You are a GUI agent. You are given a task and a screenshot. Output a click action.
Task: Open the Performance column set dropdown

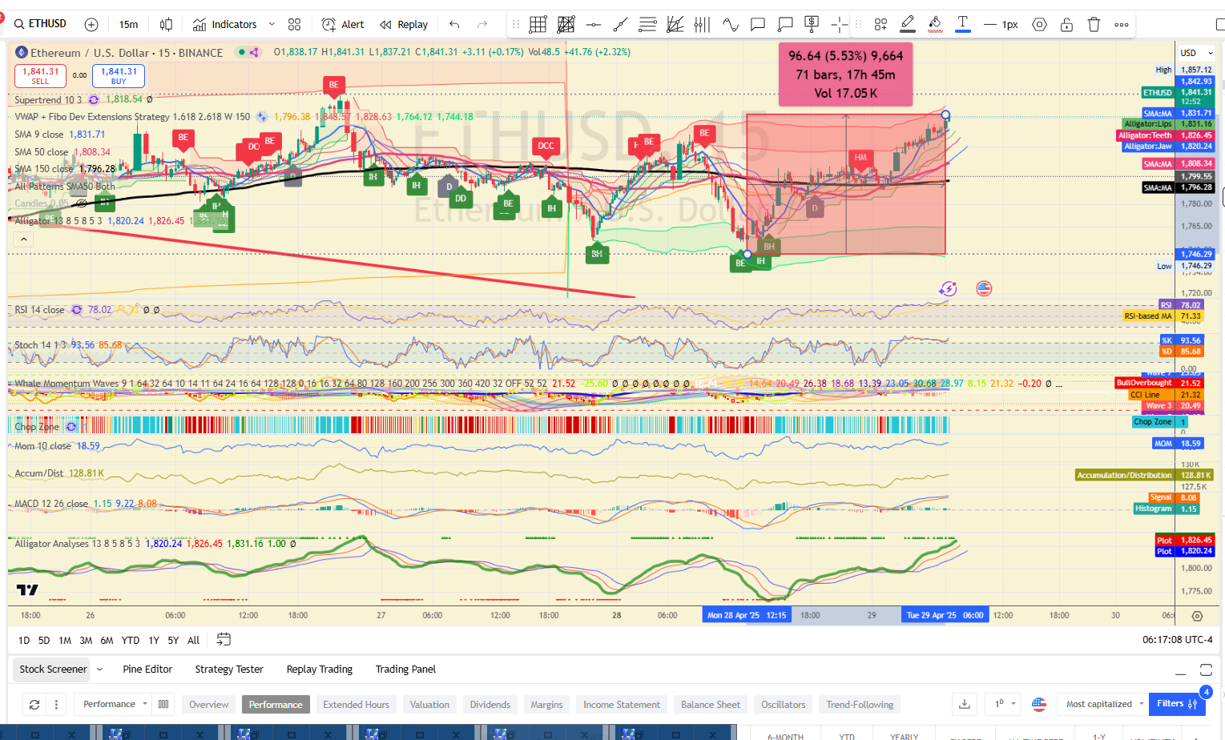(115, 705)
